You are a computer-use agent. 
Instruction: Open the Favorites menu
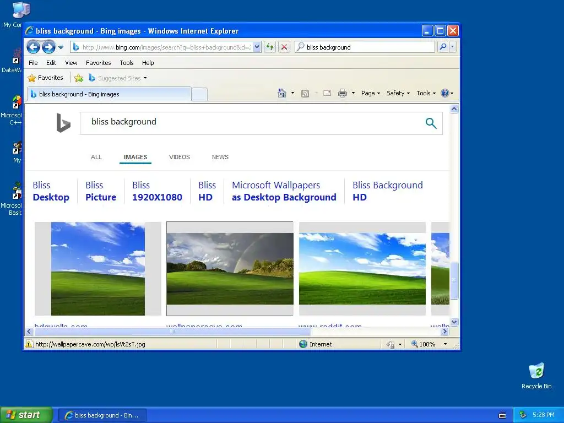(x=98, y=63)
